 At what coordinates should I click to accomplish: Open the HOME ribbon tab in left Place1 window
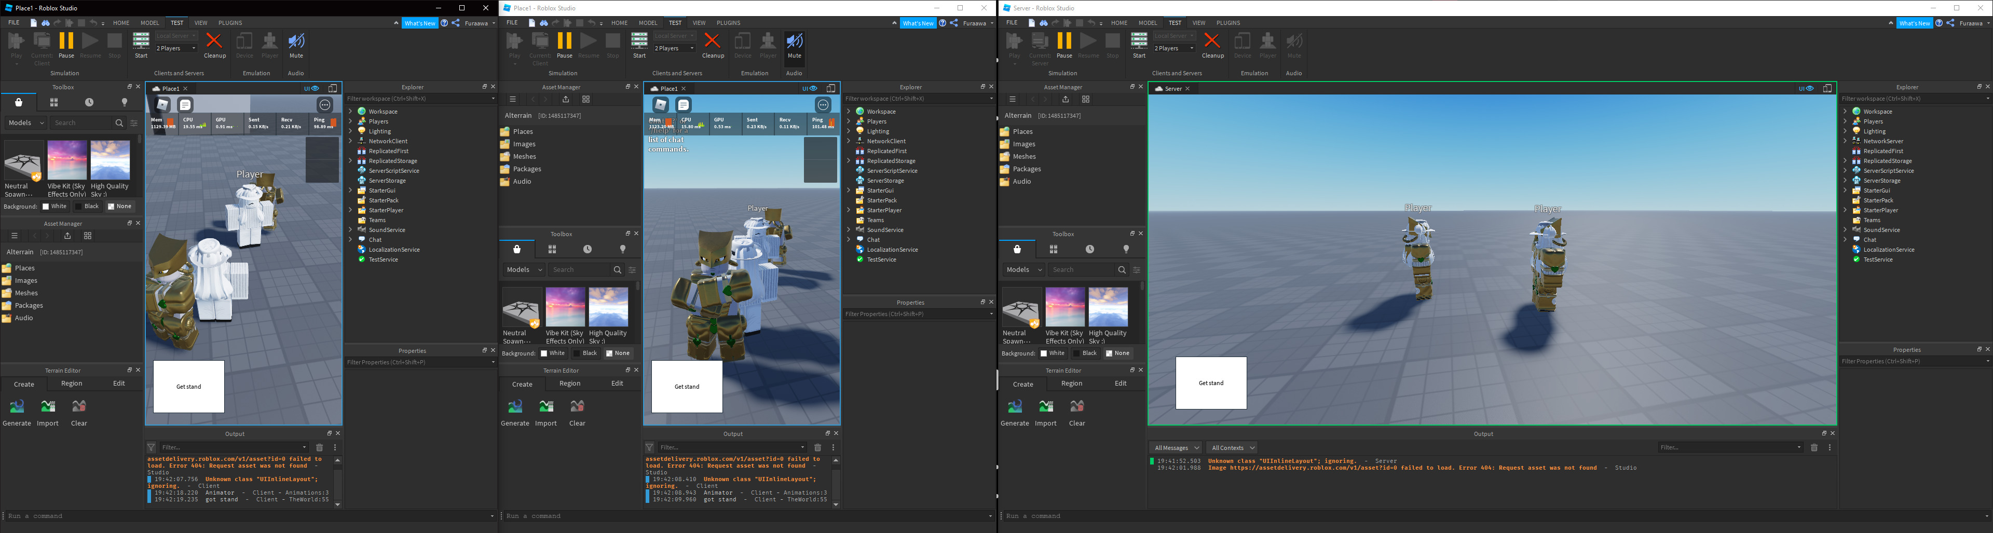[121, 23]
